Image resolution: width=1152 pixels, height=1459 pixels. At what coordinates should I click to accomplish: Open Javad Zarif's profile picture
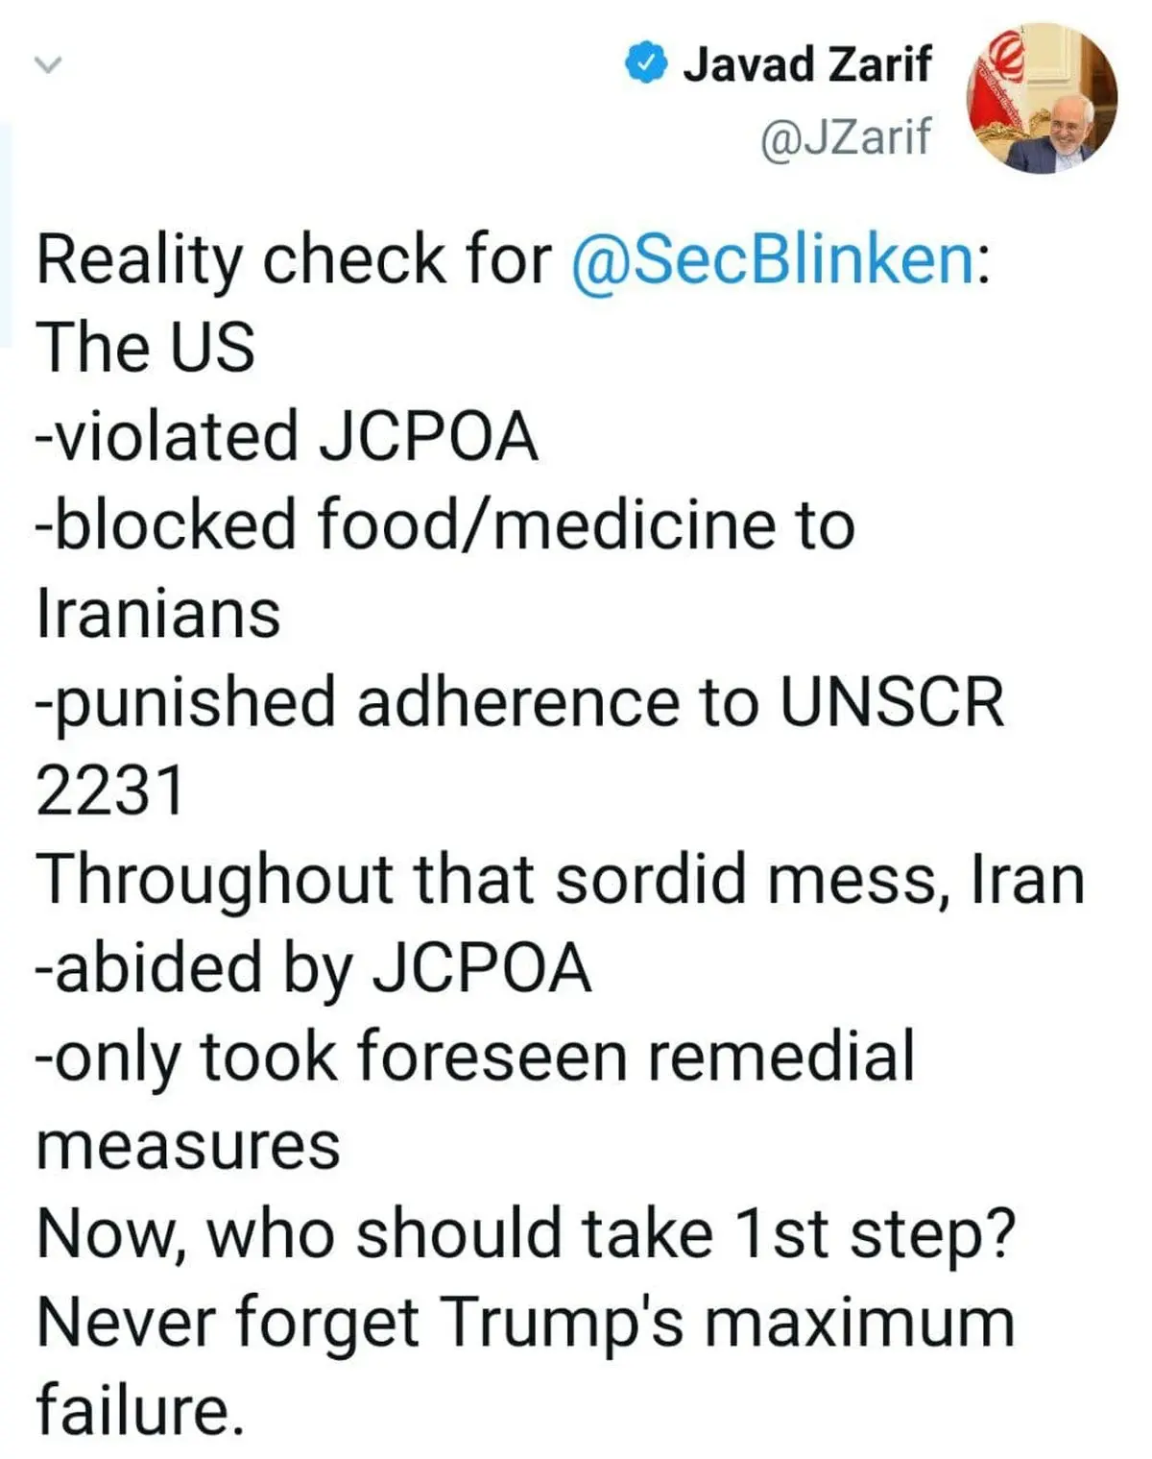tap(1042, 99)
